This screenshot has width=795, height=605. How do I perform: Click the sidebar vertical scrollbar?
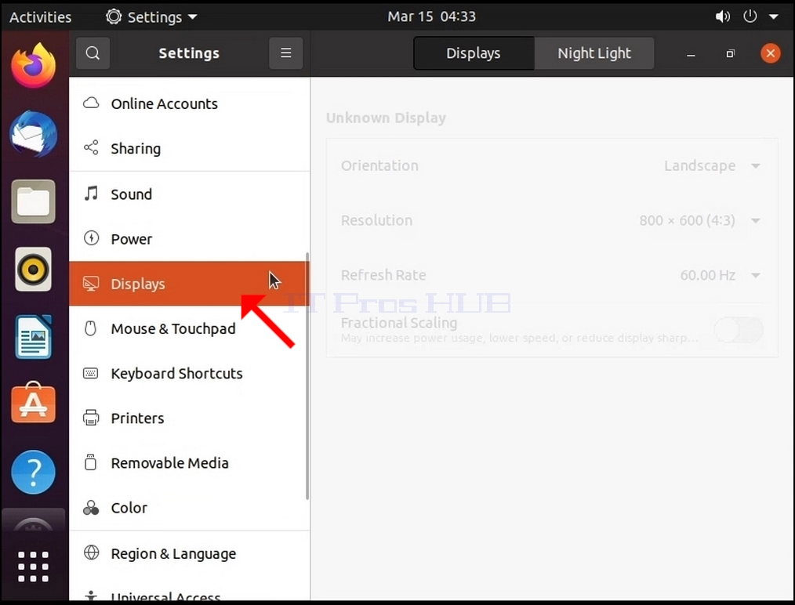pyautogui.click(x=307, y=376)
